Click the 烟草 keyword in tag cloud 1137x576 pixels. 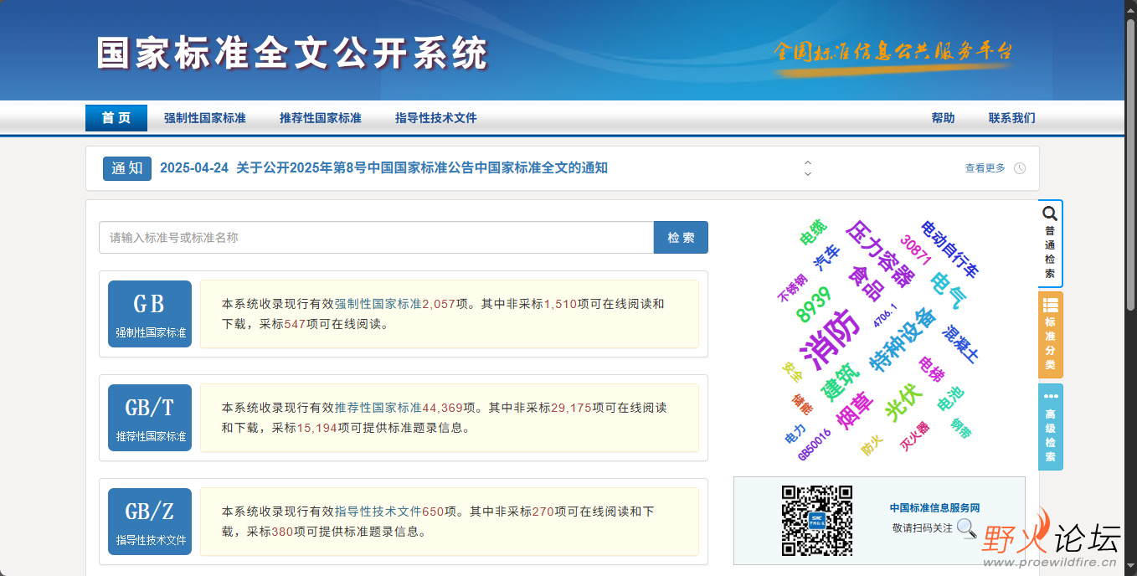[855, 411]
